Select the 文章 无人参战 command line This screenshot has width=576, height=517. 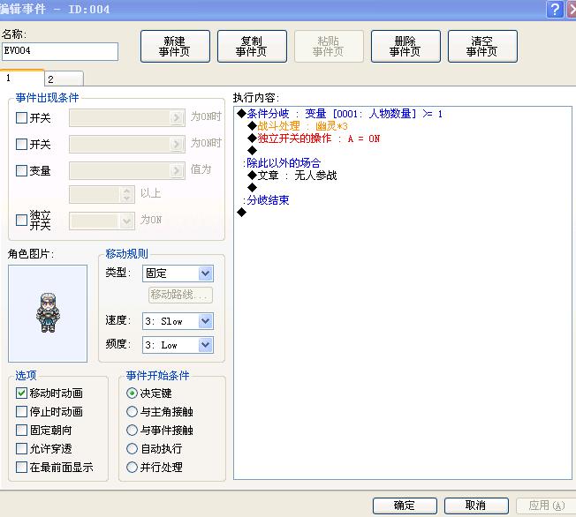(292, 176)
